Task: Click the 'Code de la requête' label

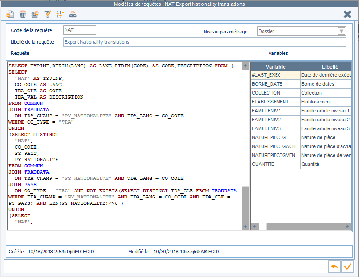Action: tap(31, 30)
